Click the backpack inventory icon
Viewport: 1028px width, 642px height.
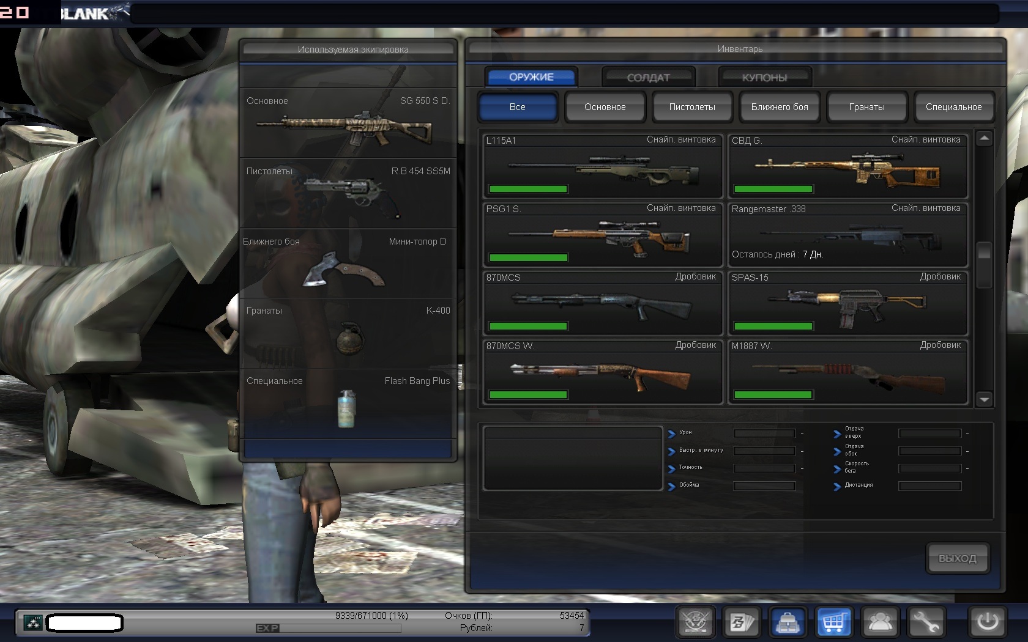point(788,622)
